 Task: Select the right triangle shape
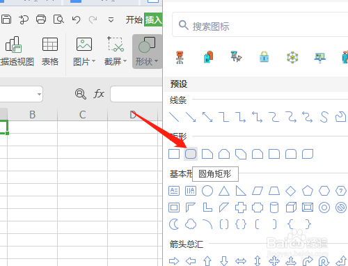point(241,191)
